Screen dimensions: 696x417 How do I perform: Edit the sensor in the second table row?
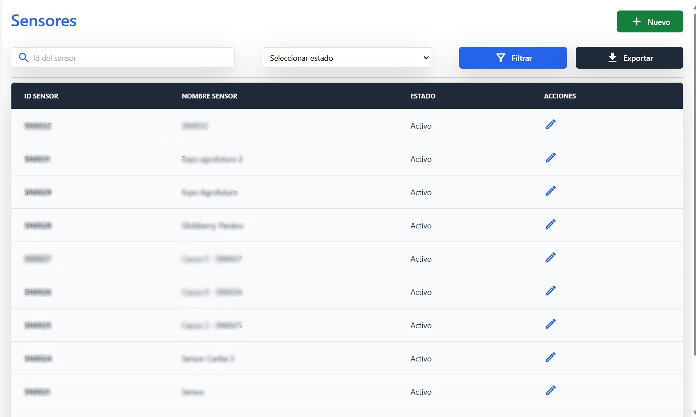click(x=550, y=158)
